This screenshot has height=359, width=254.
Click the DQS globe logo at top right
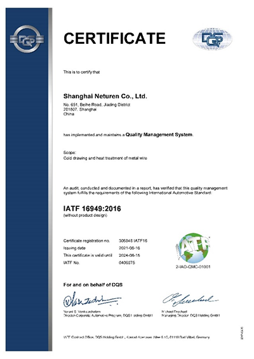tap(212, 39)
